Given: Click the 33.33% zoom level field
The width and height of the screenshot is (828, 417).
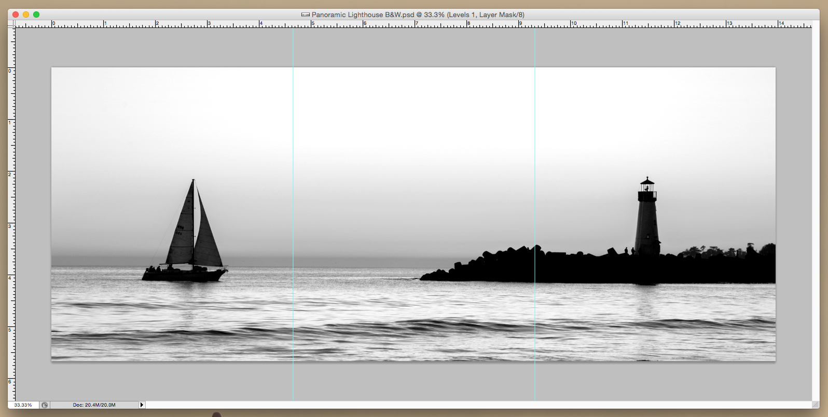Looking at the screenshot, I should click(23, 405).
